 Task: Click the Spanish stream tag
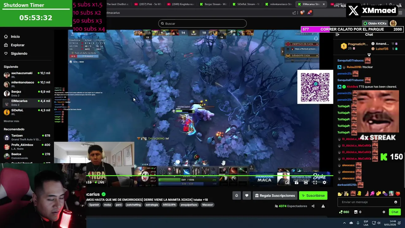click(x=94, y=205)
